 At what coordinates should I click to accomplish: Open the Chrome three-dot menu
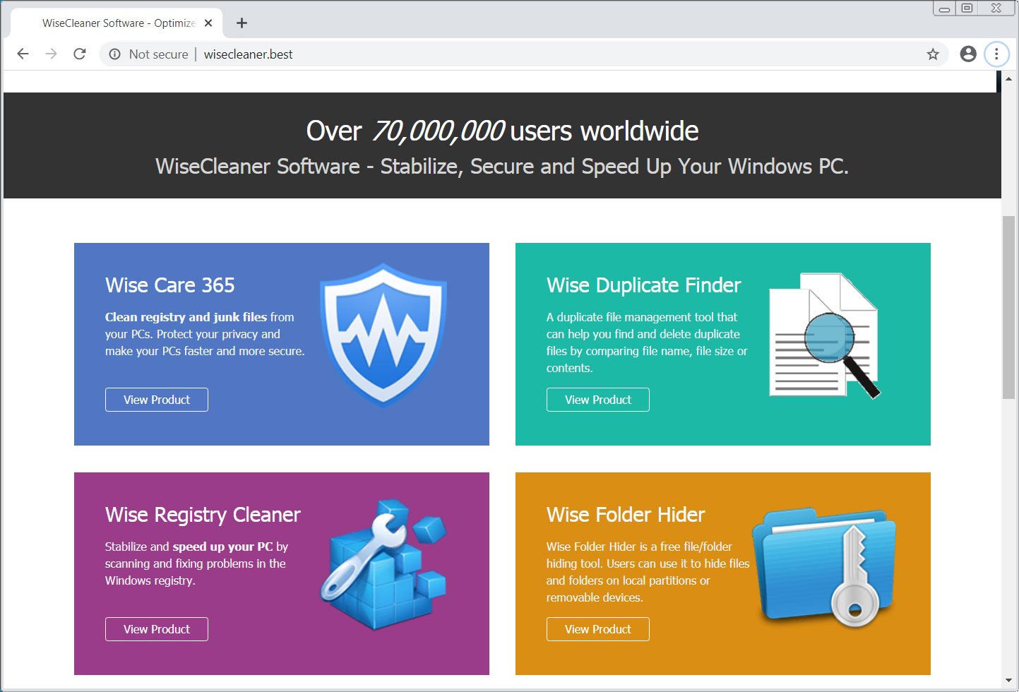tap(996, 54)
